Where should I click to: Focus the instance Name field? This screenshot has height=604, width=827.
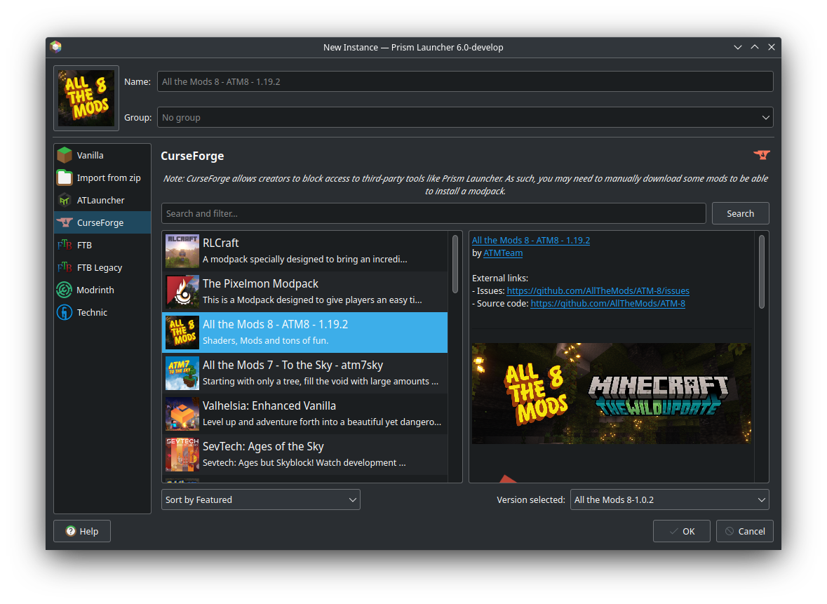coord(464,82)
